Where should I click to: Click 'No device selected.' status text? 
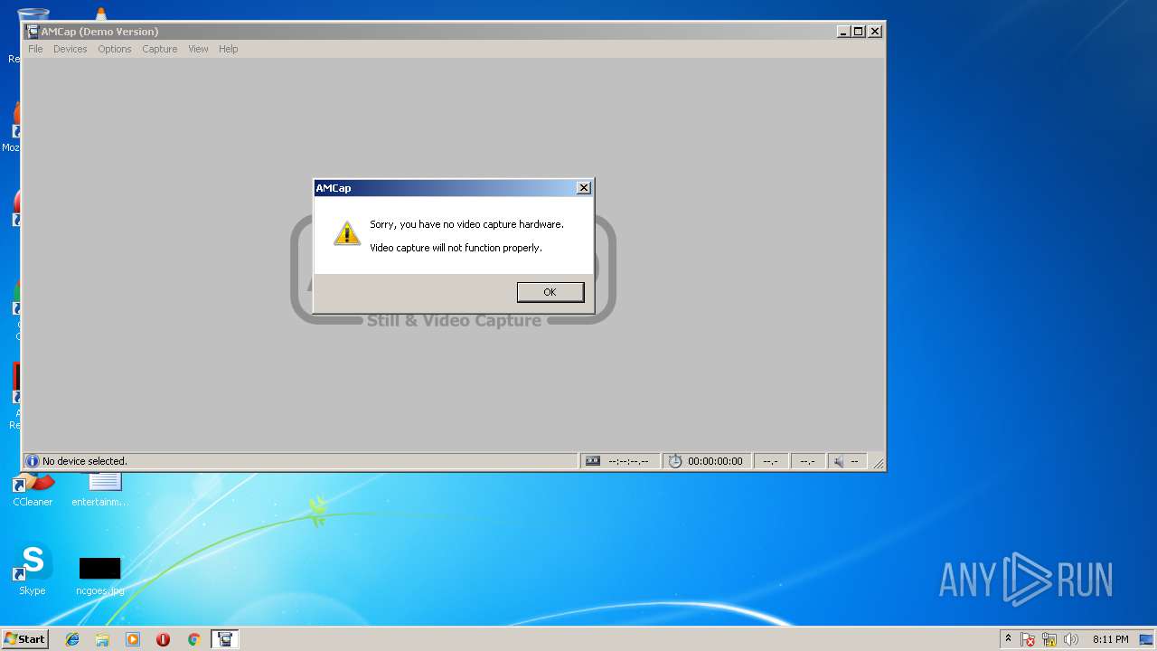click(x=85, y=461)
